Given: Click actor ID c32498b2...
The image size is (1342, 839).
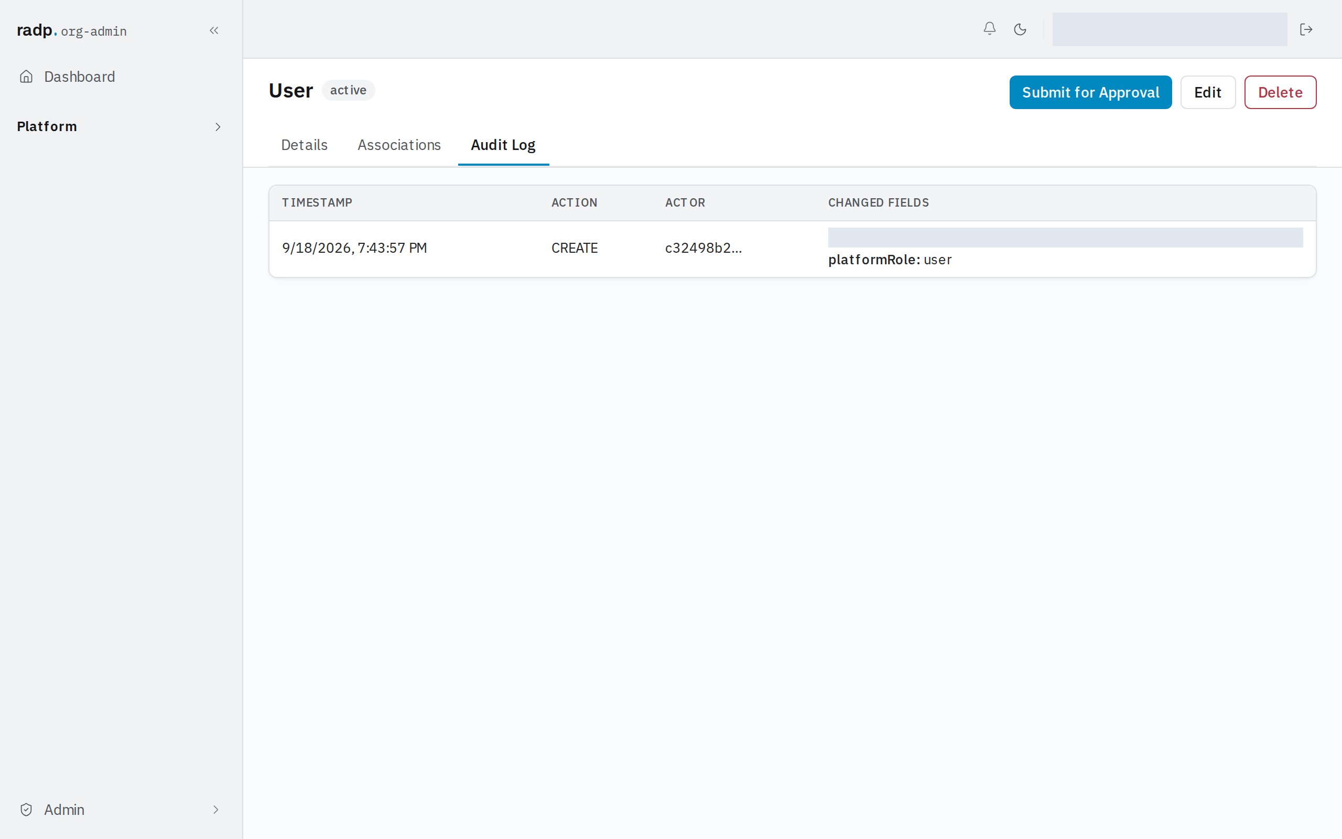Looking at the screenshot, I should [703, 248].
